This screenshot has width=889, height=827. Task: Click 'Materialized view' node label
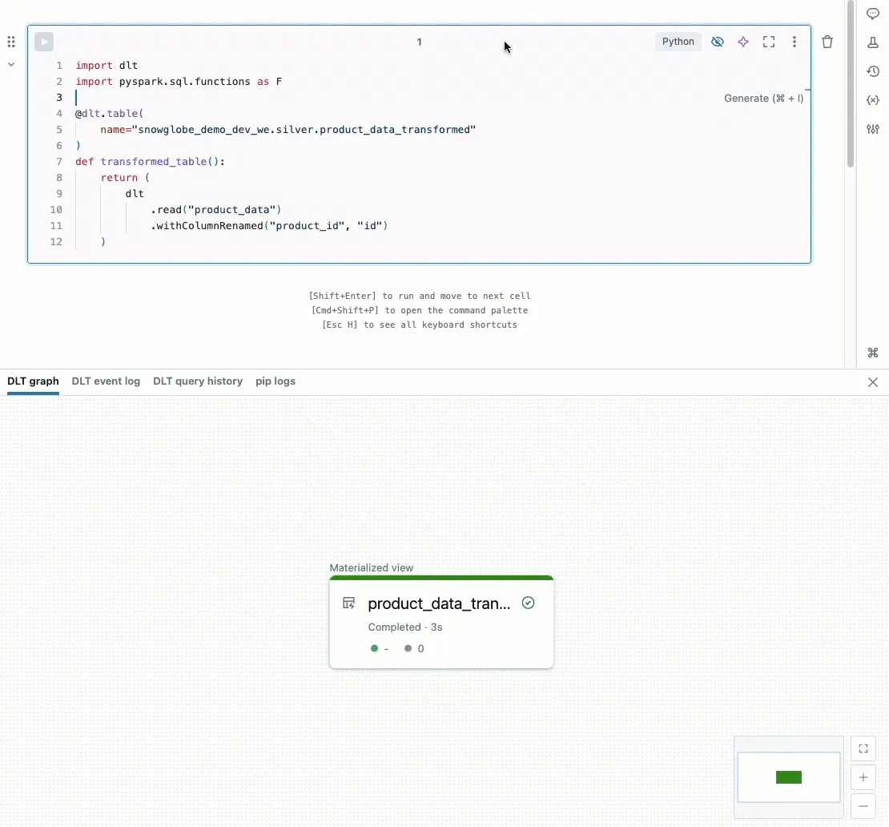(372, 568)
